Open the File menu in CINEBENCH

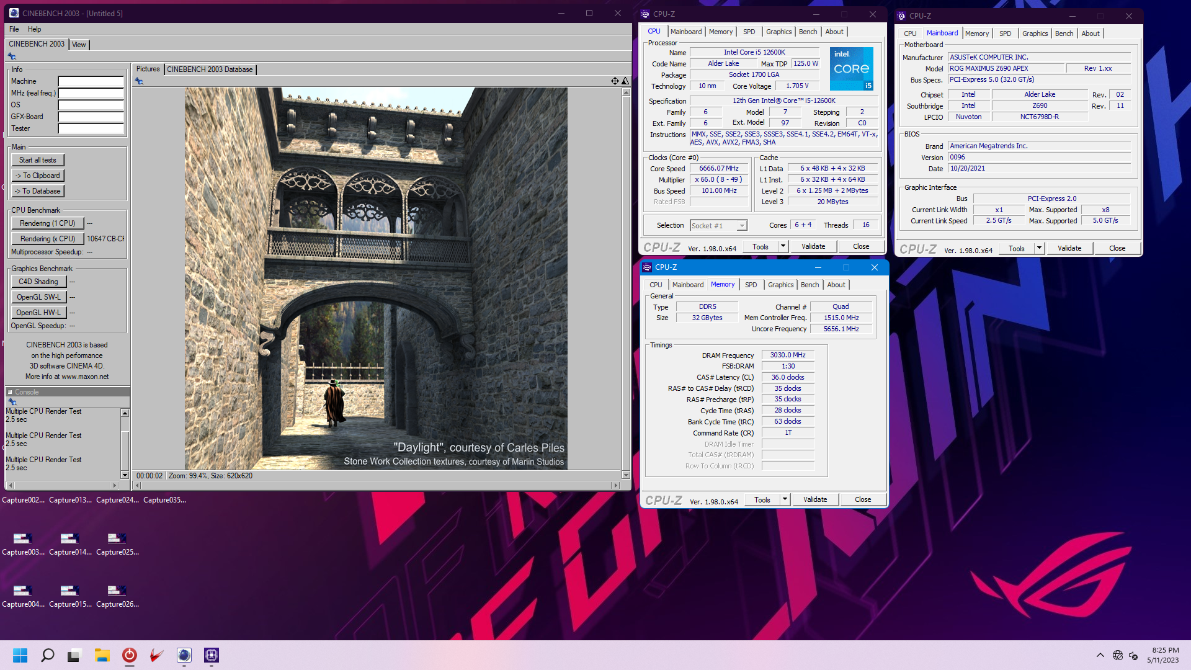pos(14,29)
